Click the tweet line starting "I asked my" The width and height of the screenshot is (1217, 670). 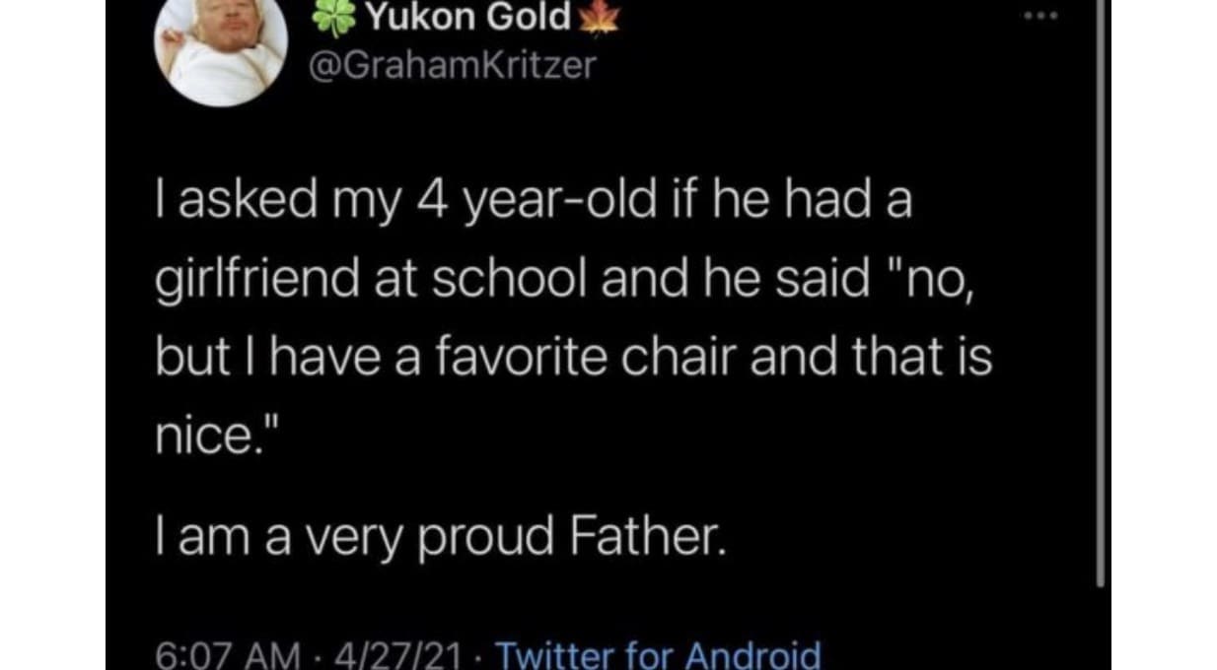[x=533, y=204]
